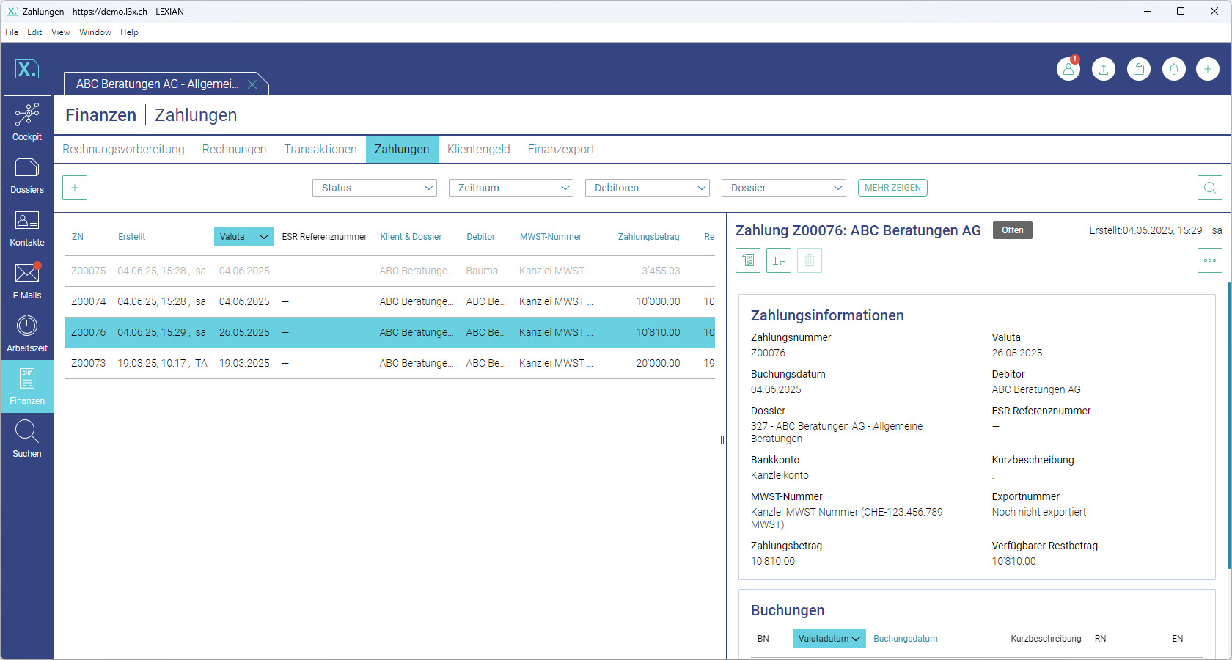Sort by ZN column header
The height and width of the screenshot is (660, 1232).
click(78, 237)
